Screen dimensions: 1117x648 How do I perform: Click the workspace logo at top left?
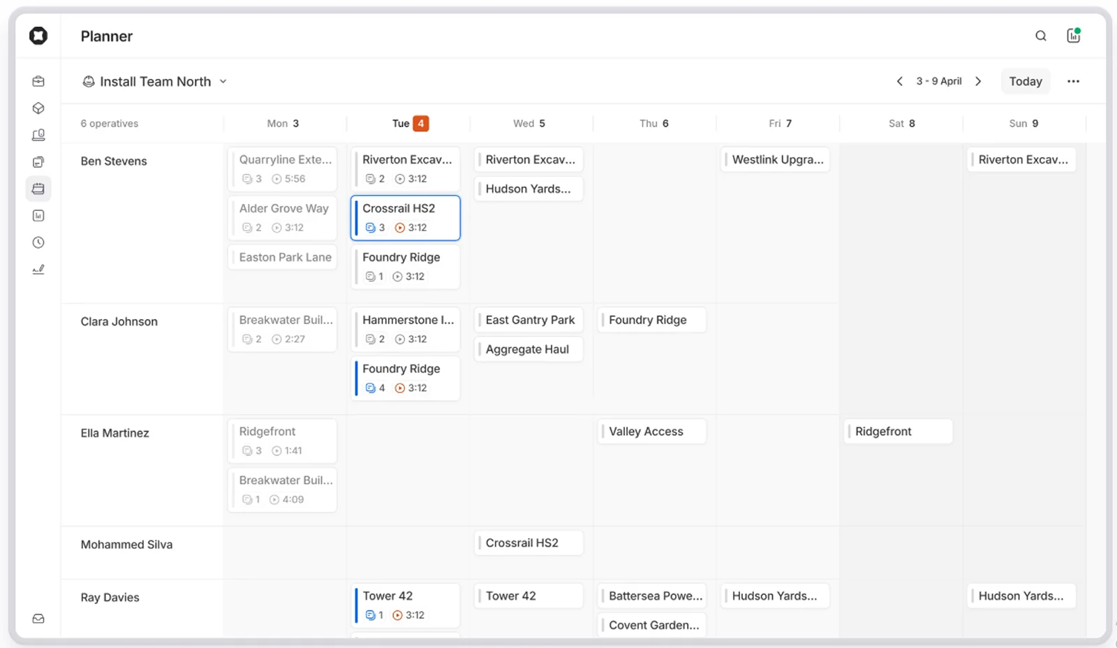(x=38, y=36)
